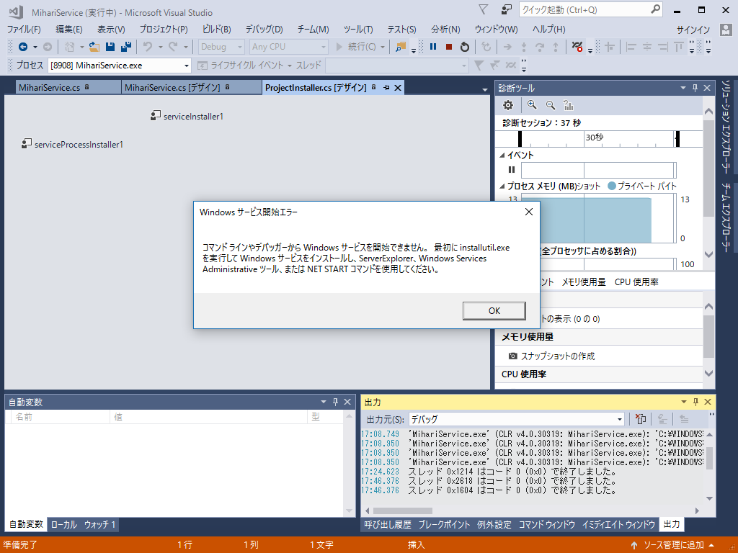Click the メモリ使用量 tab in diagnostic tools
Screen dimensions: 738x553
584,282
